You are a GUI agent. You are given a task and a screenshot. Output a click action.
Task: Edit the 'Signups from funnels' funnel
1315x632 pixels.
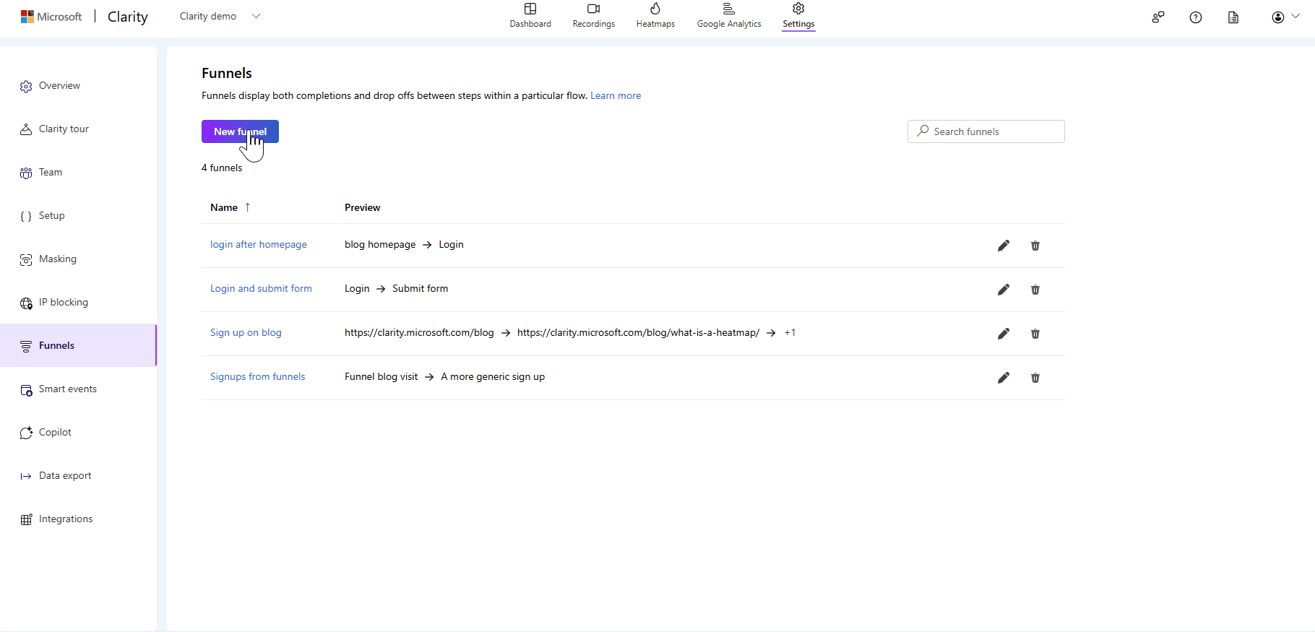[x=1004, y=378]
